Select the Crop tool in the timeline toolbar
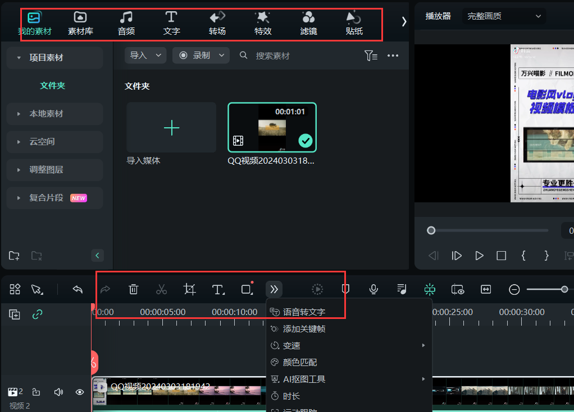Screen dimensions: 574x412 pos(189,289)
